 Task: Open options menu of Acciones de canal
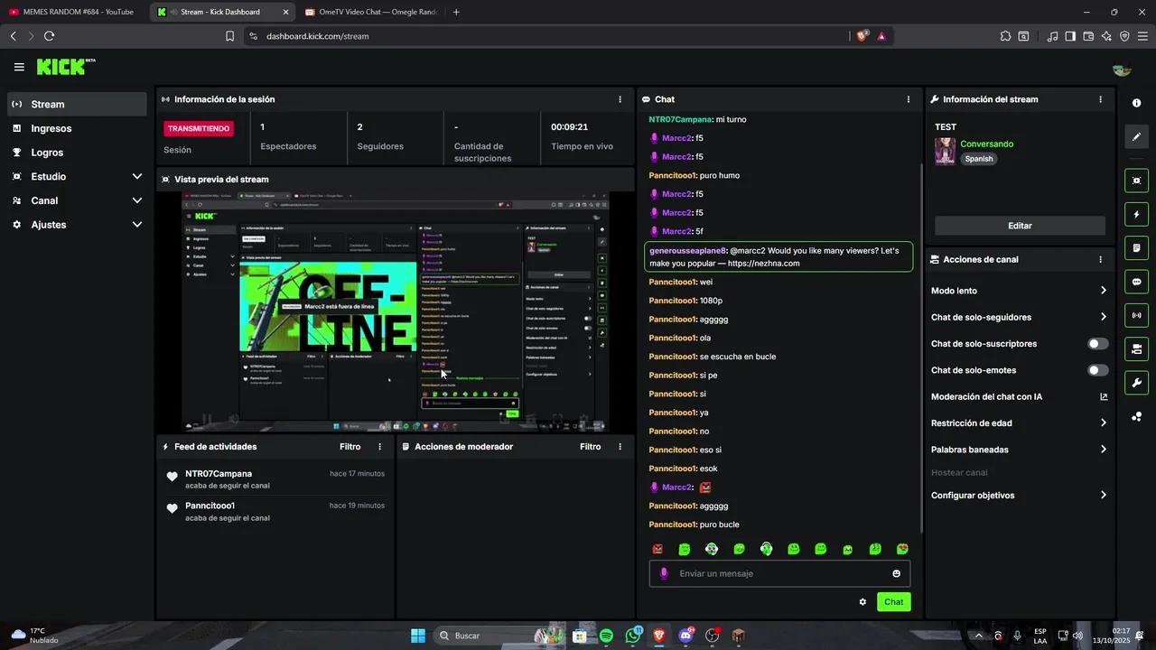click(1100, 259)
